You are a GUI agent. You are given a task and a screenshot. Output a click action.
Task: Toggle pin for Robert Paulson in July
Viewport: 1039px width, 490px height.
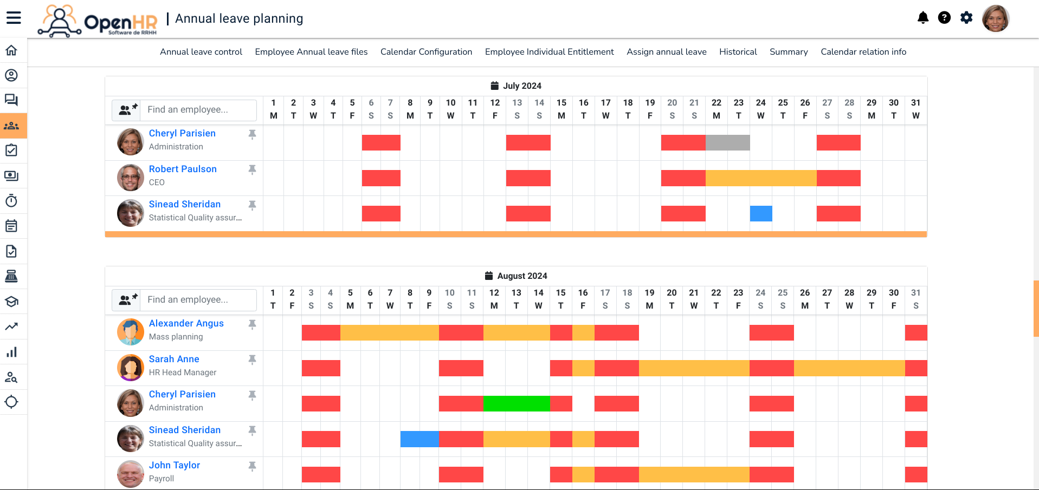click(x=252, y=169)
